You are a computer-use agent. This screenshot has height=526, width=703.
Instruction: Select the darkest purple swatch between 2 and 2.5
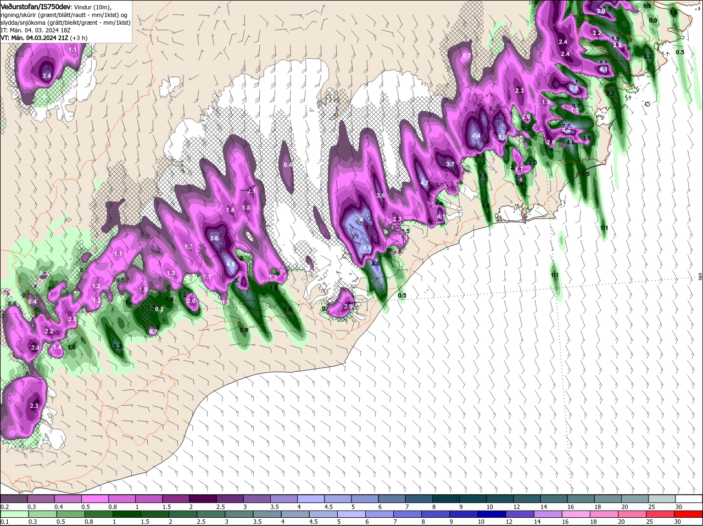pyautogui.click(x=203, y=499)
